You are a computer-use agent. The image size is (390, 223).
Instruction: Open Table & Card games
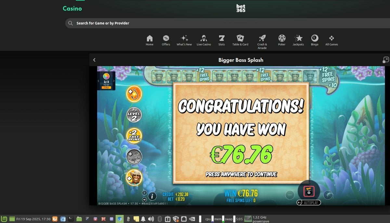pos(240,40)
